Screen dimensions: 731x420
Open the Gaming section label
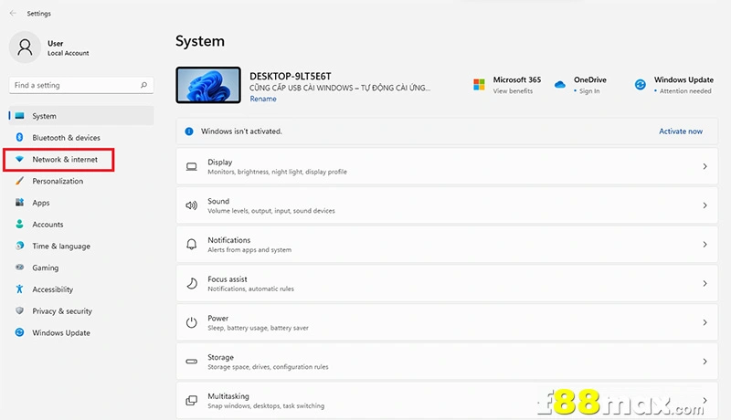point(45,268)
